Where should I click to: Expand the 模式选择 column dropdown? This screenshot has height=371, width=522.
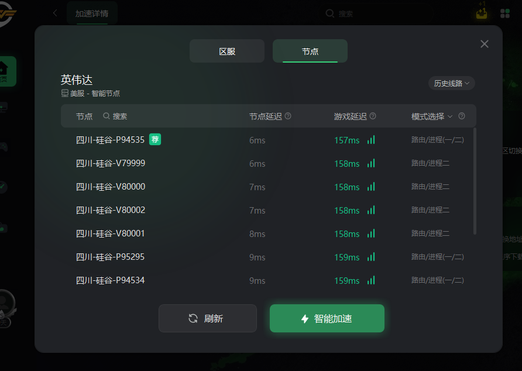[449, 116]
